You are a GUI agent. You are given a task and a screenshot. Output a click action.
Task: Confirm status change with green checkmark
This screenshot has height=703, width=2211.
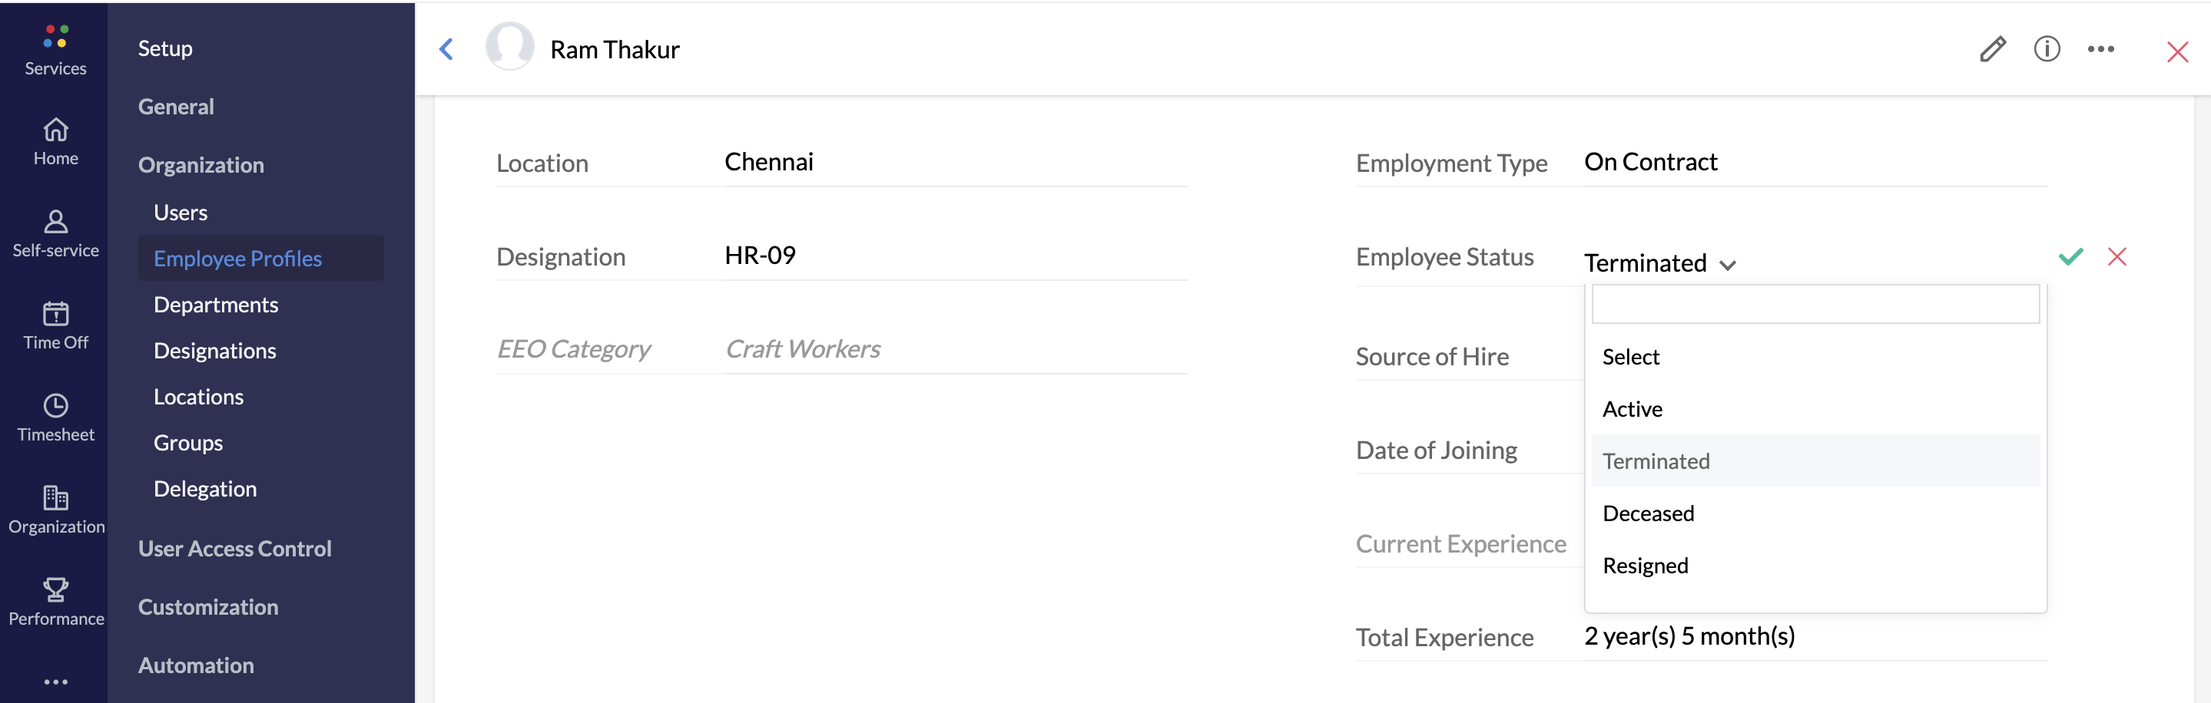[2070, 256]
